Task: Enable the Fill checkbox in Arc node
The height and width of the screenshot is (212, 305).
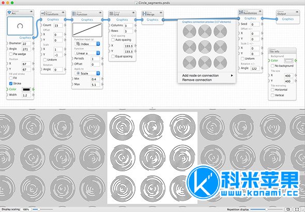Action: pos(11,78)
